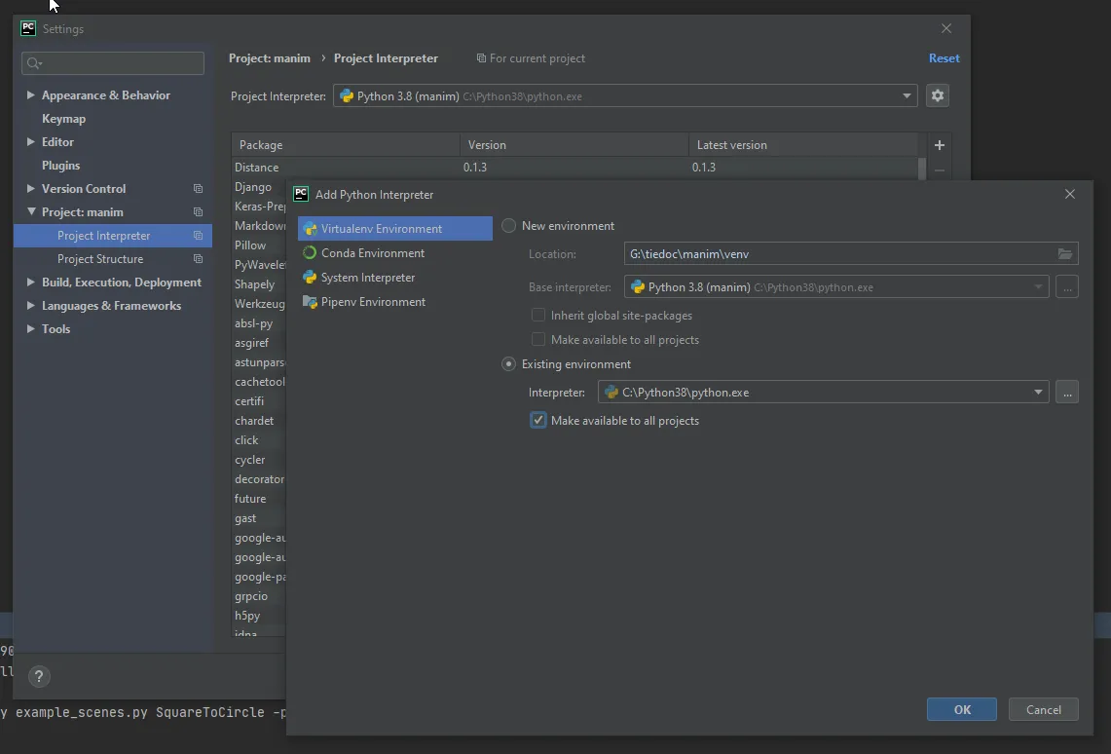Toggle Inherit global site-packages checkbox
Screen dimensions: 1111x754
click(x=538, y=316)
